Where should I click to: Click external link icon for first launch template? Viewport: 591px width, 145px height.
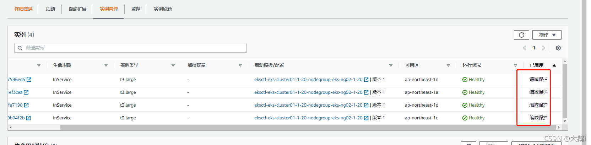point(366,80)
